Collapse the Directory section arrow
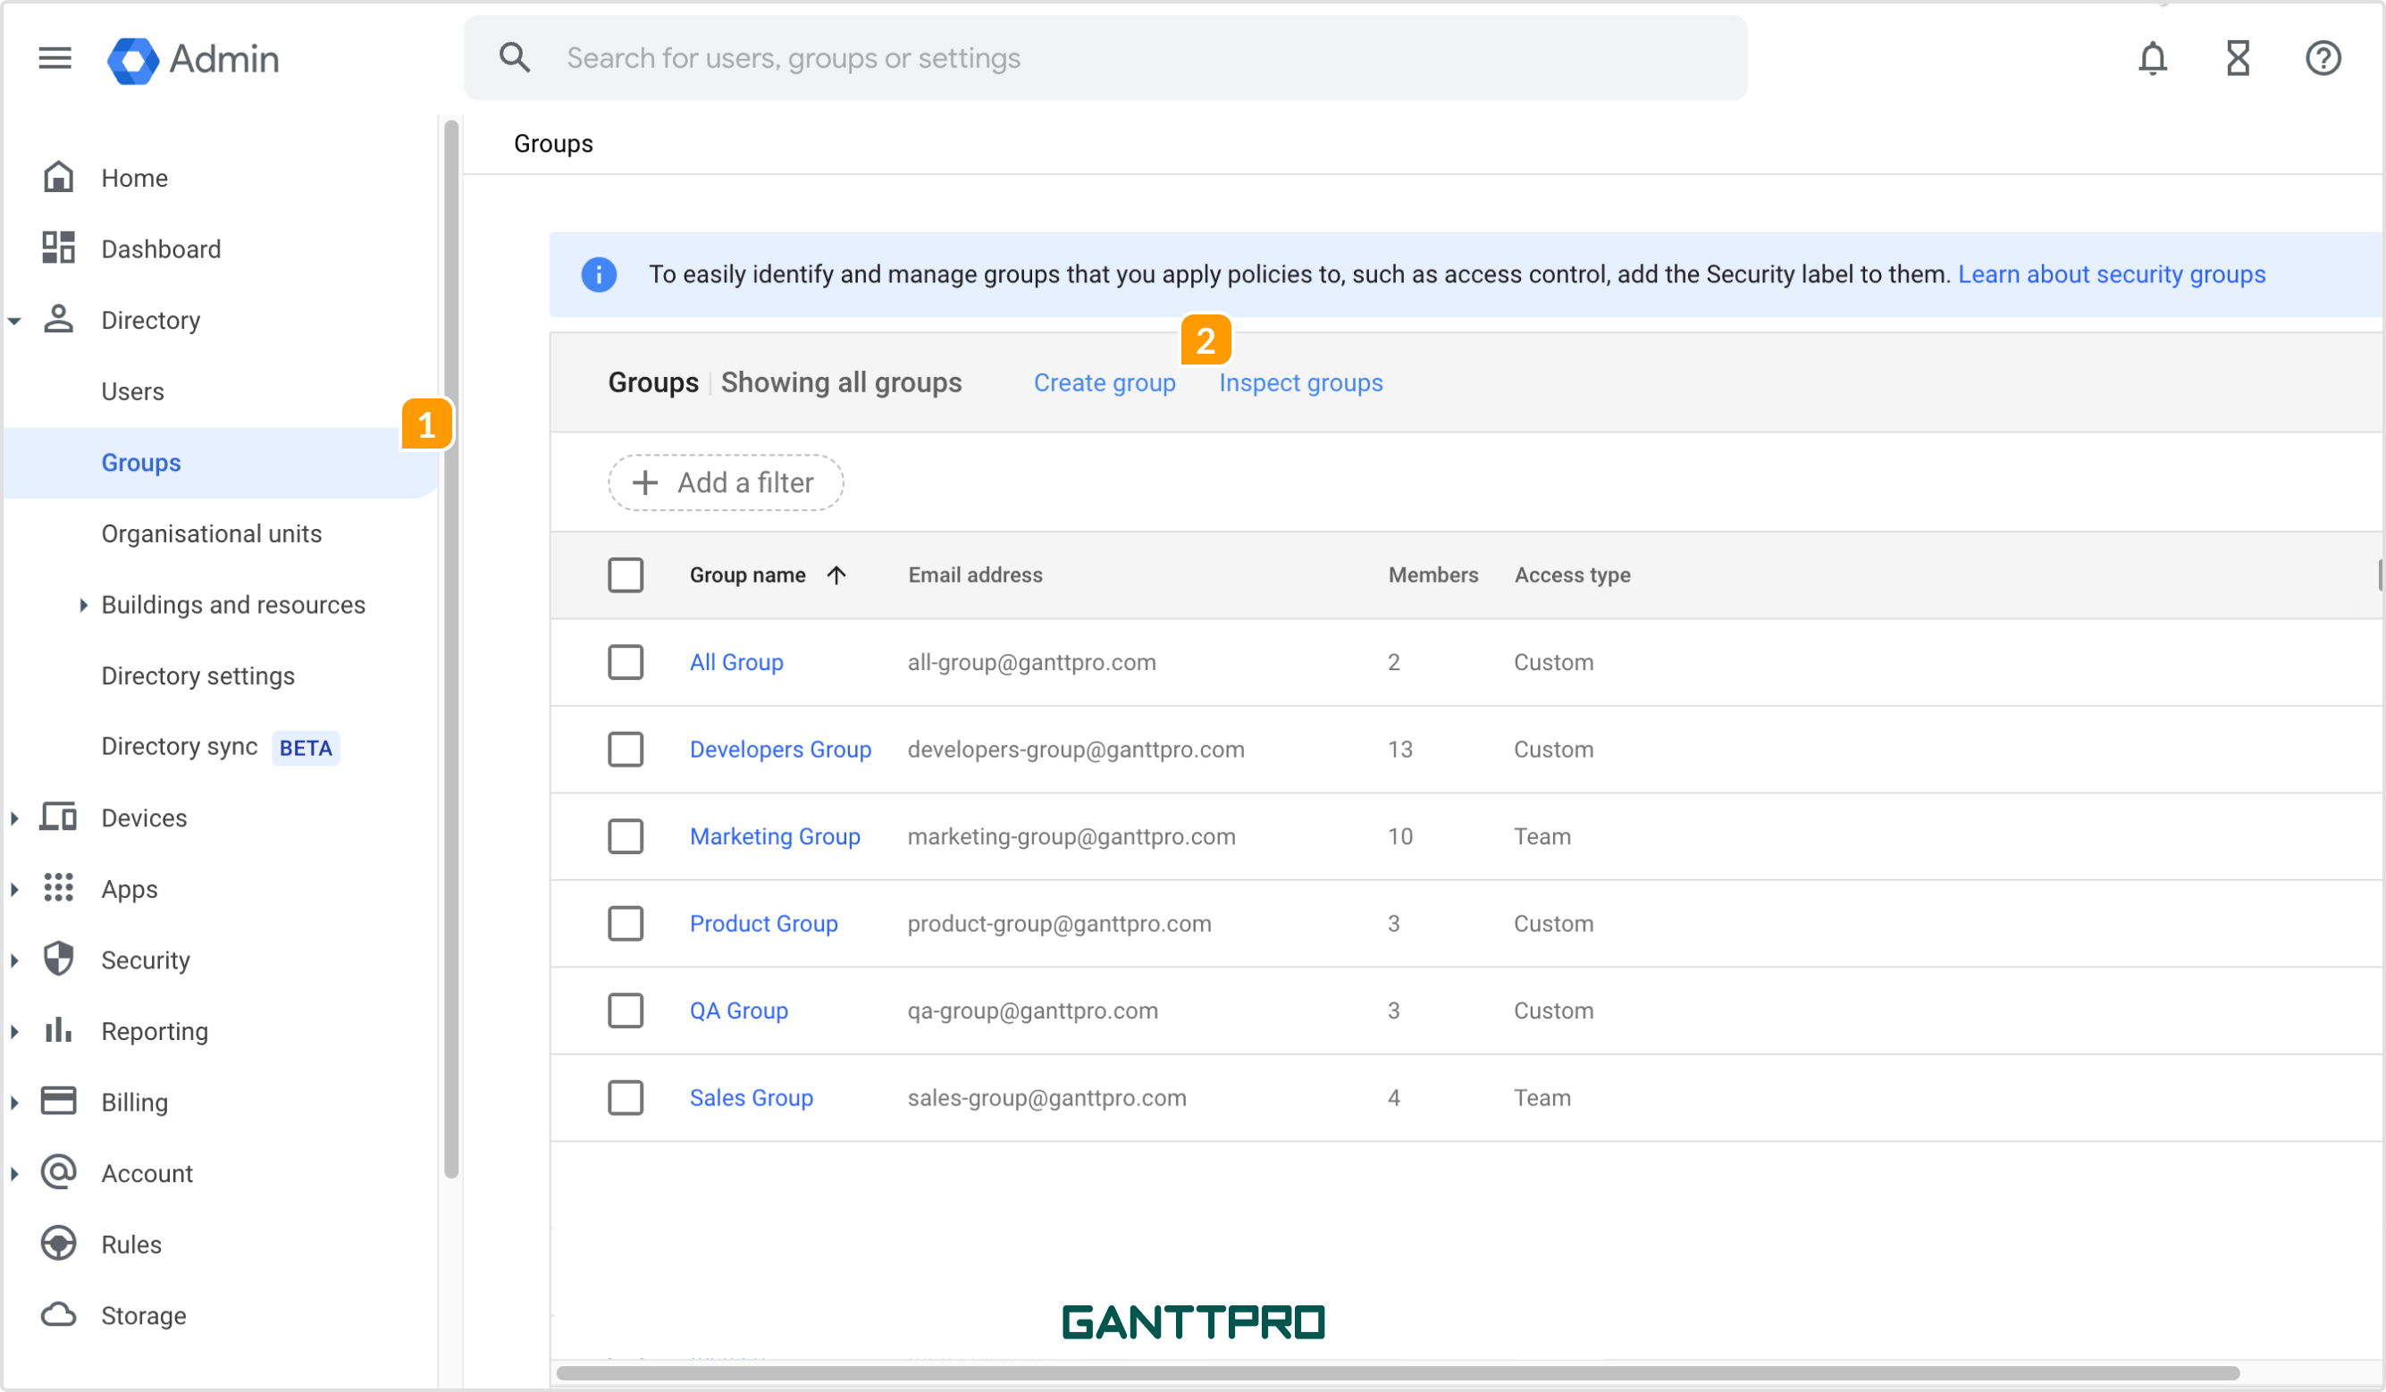This screenshot has height=1392, width=2386. click(14, 321)
